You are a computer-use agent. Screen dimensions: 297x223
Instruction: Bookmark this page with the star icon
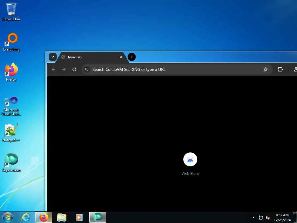click(x=266, y=69)
